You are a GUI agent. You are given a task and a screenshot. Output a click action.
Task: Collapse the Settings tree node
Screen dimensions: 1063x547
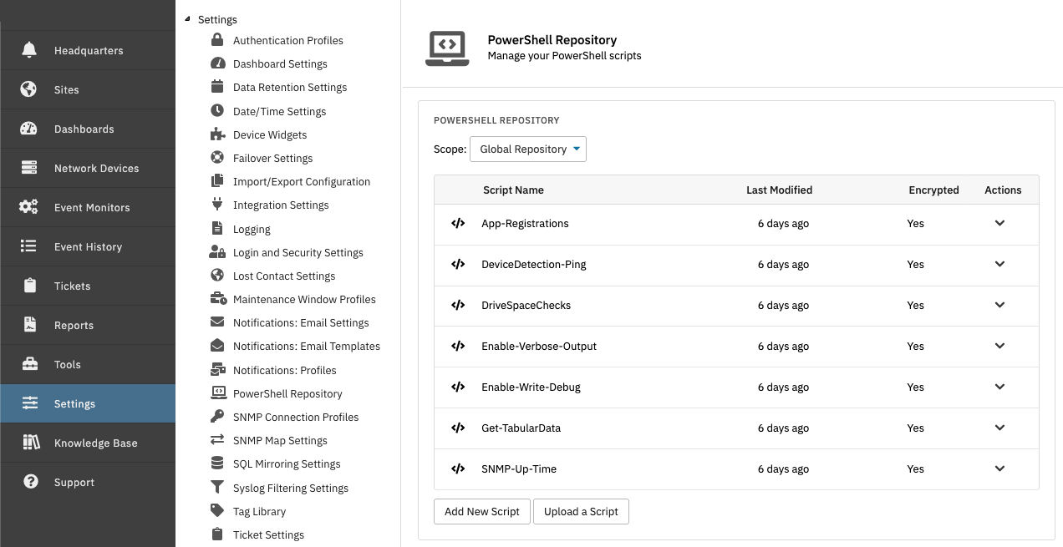188,19
